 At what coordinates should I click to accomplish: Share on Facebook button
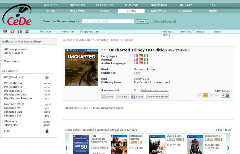point(137,96)
